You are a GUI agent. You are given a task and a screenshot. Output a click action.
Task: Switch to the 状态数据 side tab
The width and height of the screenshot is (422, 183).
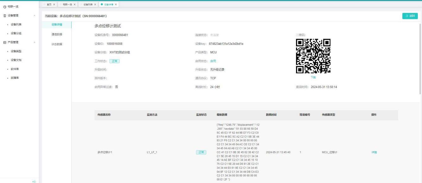coord(57,44)
